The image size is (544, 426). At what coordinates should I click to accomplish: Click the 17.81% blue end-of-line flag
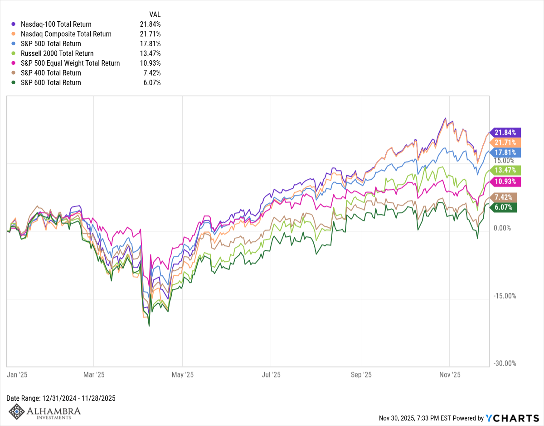505,153
